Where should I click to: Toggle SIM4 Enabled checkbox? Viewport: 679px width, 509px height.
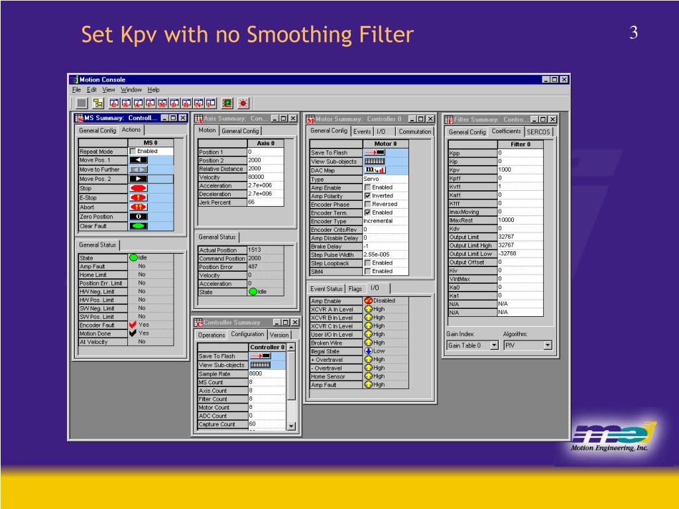pos(367,271)
